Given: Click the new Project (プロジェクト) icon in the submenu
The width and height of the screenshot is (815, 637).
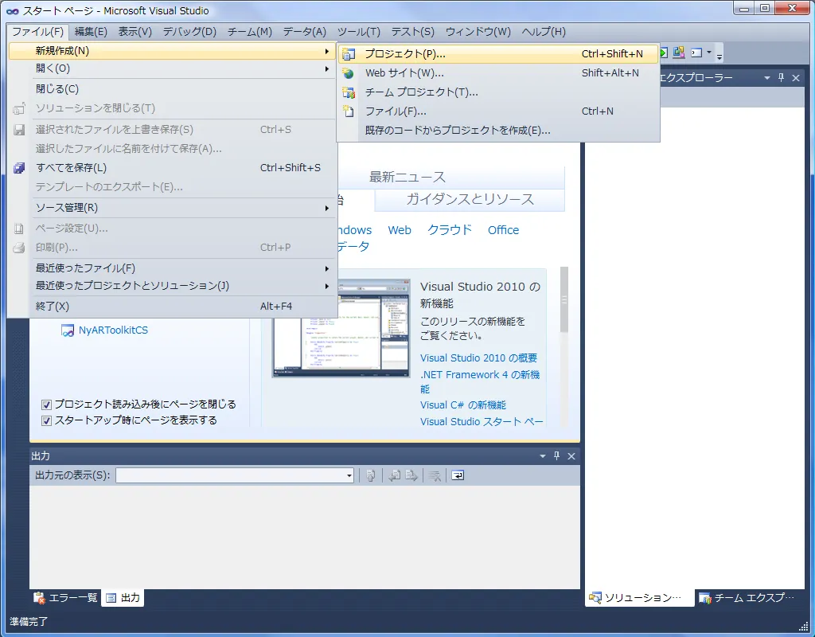Looking at the screenshot, I should point(349,54).
